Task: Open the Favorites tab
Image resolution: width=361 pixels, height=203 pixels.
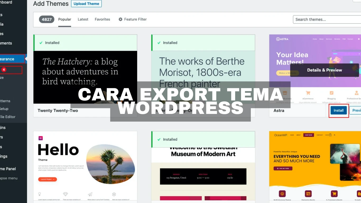Action: 103,19
